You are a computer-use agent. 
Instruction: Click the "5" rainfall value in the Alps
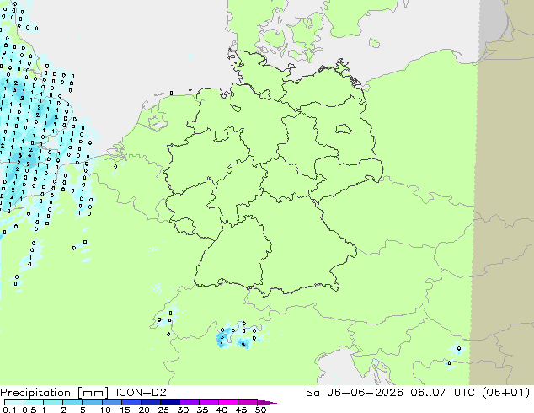[x=243, y=345]
